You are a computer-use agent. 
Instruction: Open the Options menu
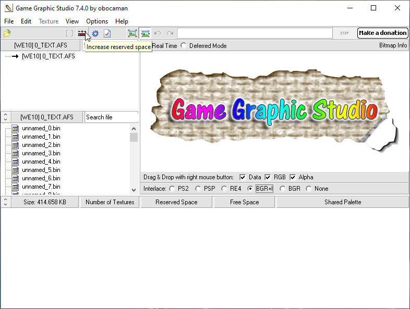97,21
